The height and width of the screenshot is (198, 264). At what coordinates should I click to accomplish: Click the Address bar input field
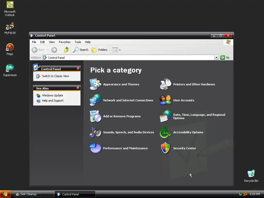point(128,57)
